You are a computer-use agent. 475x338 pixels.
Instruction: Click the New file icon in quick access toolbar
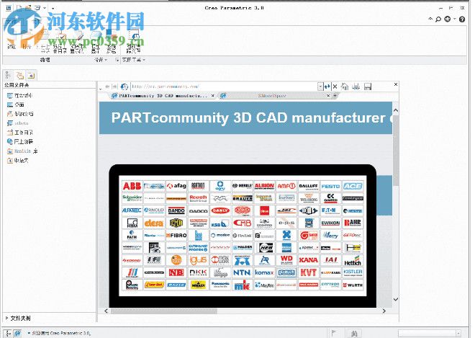click(19, 8)
